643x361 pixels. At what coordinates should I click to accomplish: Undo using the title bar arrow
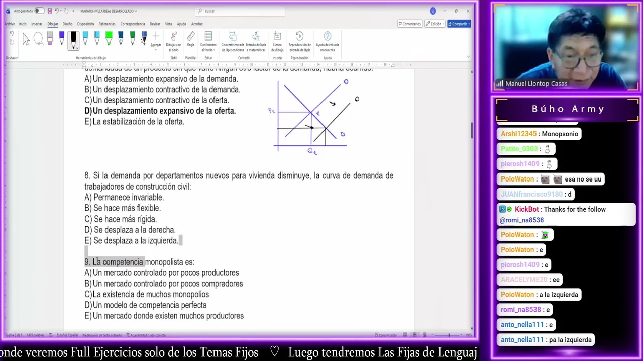[x=57, y=11]
